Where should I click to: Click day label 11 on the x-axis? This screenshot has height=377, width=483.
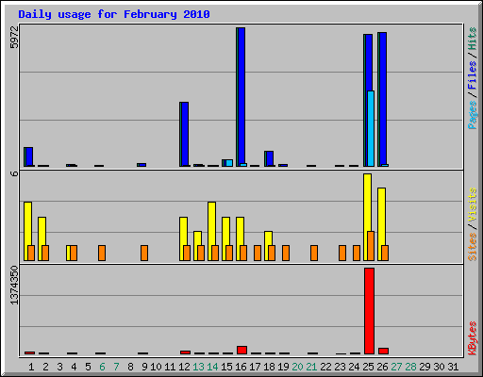pos(170,367)
